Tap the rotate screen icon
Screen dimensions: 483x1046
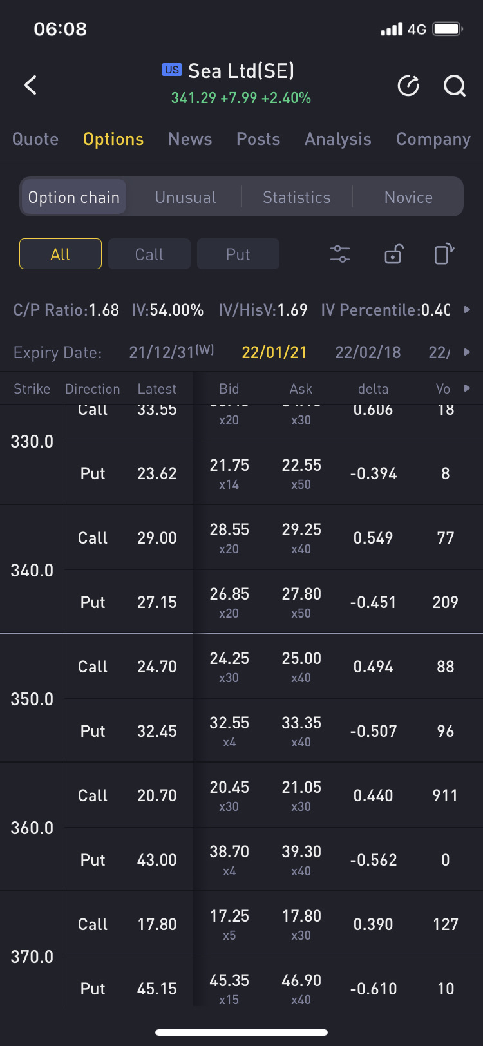[444, 254]
